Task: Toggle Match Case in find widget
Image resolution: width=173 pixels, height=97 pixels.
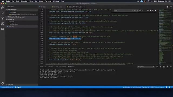Action: pos(132,11)
